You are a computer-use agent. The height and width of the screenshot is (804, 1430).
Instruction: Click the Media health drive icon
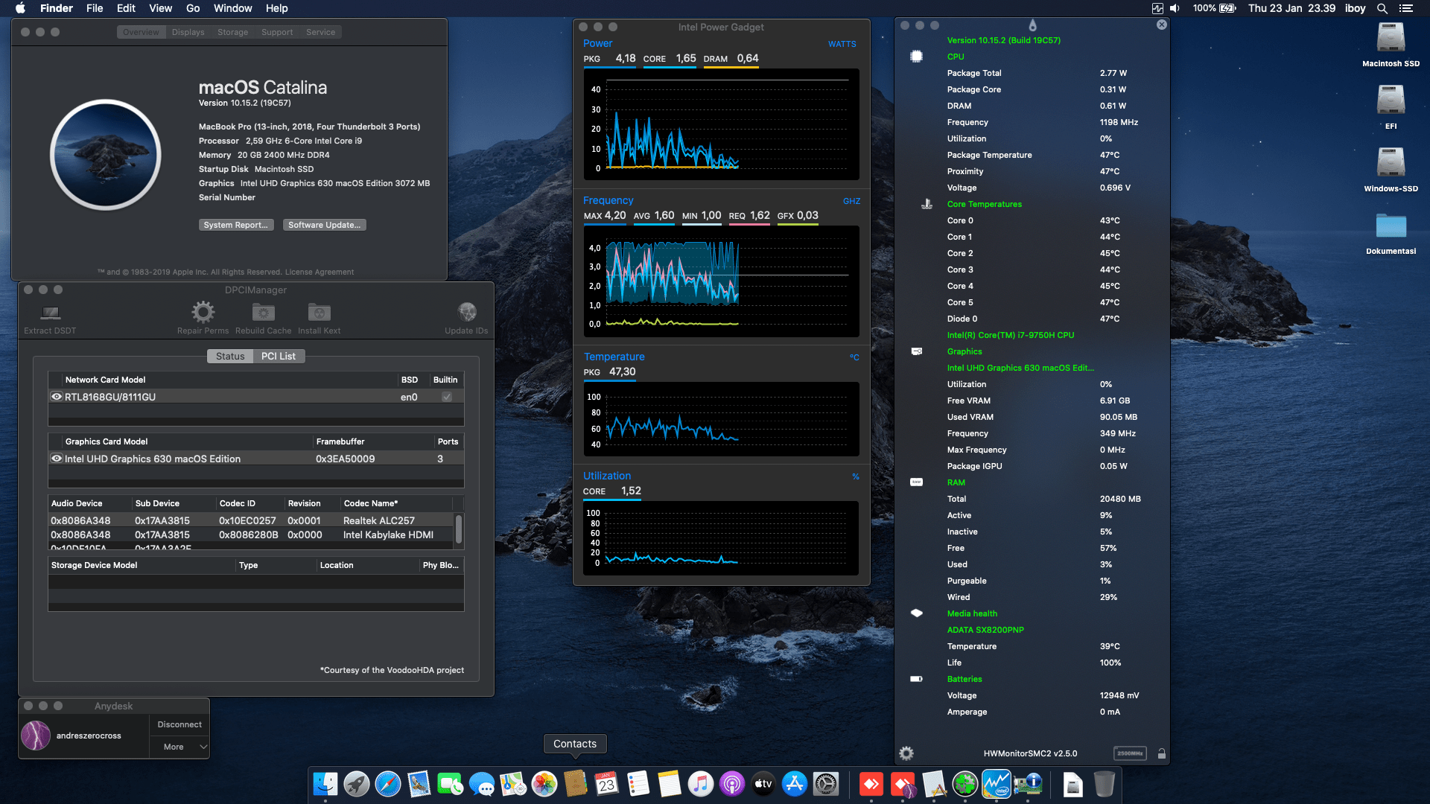click(917, 613)
